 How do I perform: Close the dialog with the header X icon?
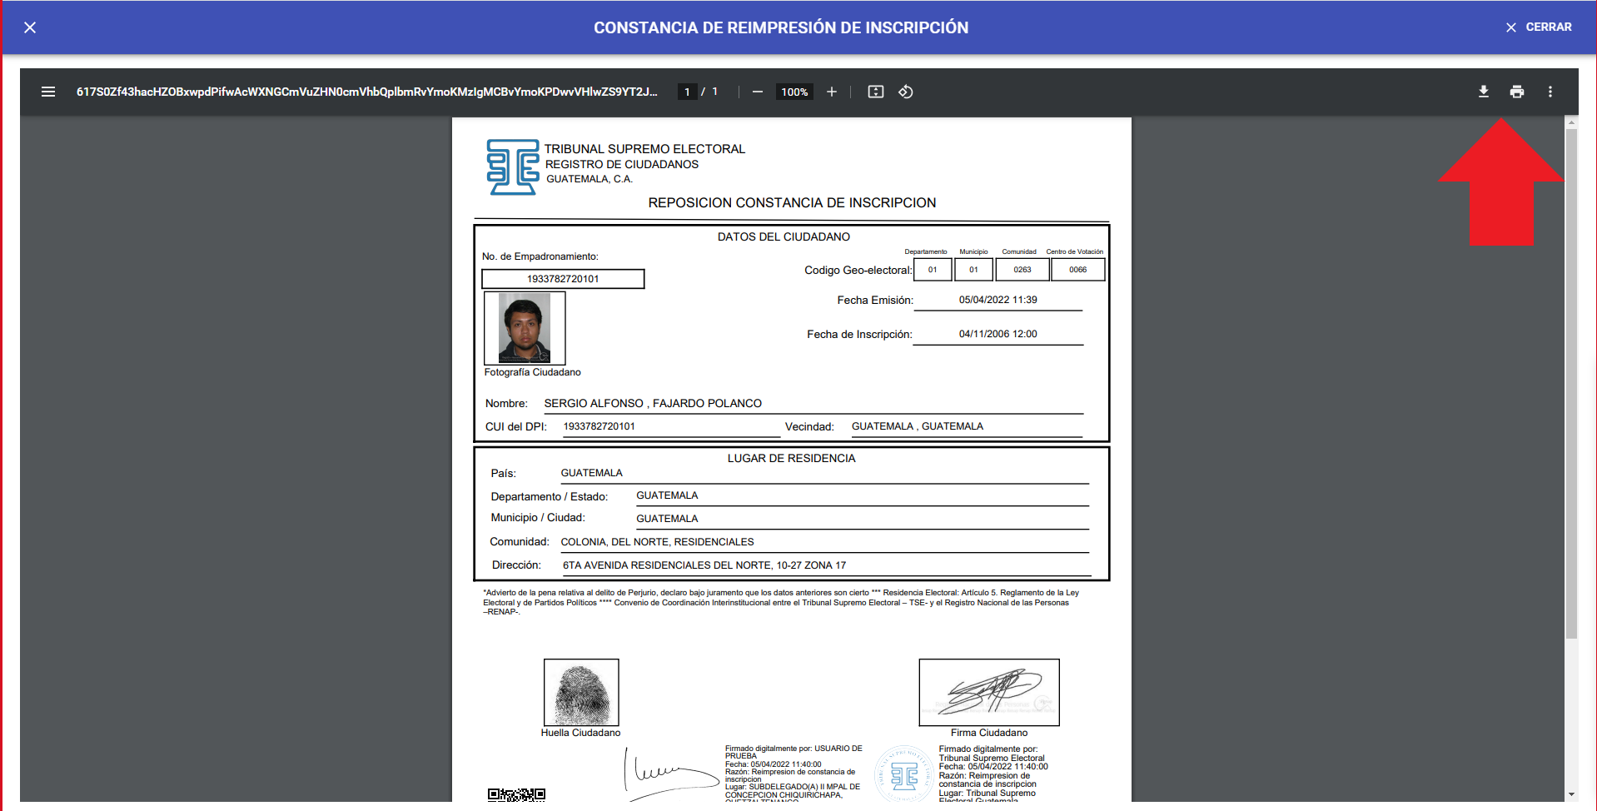tap(30, 27)
